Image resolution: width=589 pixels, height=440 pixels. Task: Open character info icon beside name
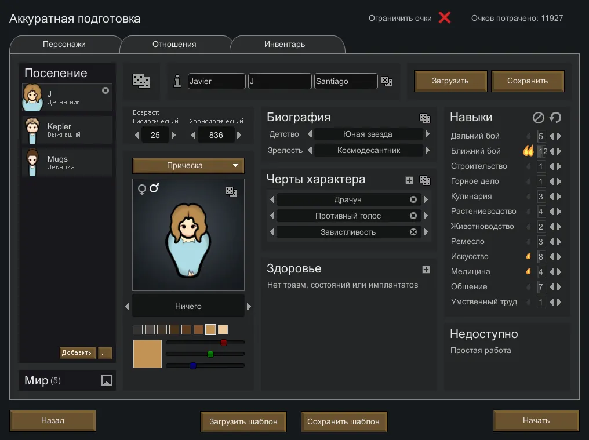[x=177, y=81]
